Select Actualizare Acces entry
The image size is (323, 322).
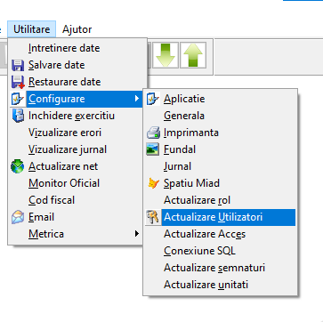pyautogui.click(x=220, y=234)
